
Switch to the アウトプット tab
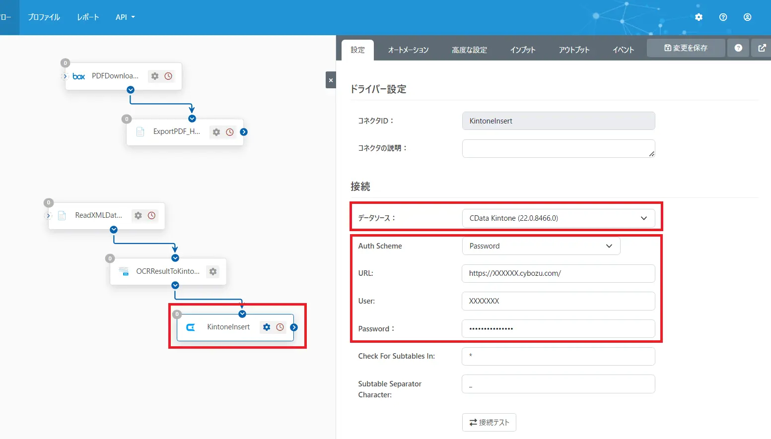click(574, 50)
